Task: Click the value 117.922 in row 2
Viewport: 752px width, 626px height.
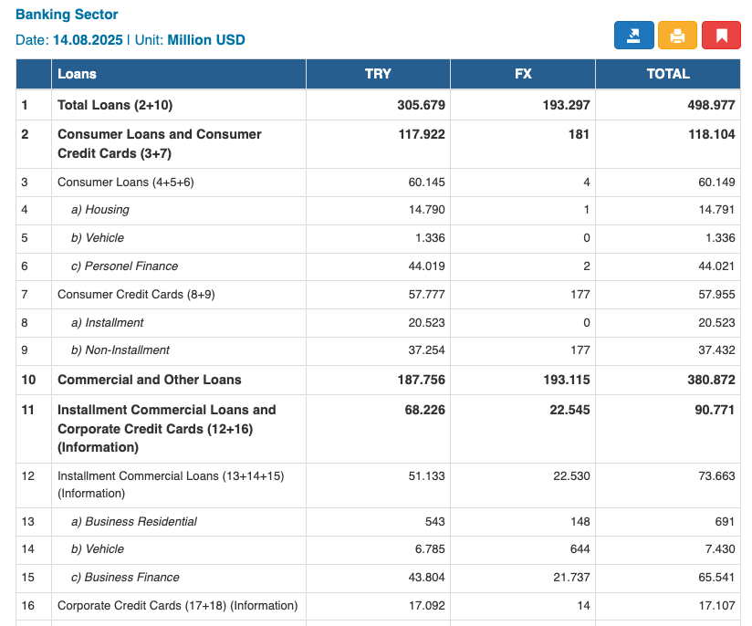Action: coord(422,134)
